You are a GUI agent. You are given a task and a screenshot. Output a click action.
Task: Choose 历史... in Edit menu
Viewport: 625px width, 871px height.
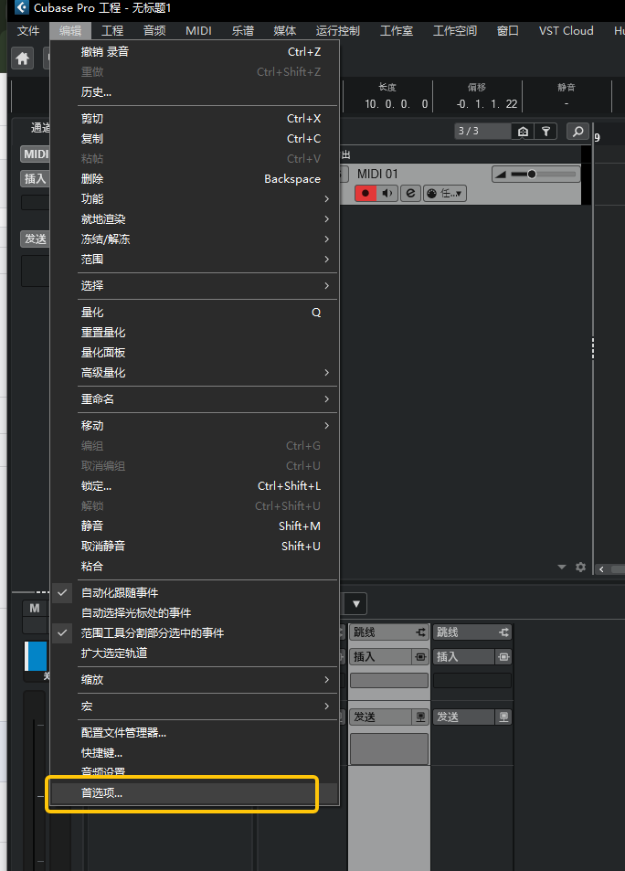point(195,91)
